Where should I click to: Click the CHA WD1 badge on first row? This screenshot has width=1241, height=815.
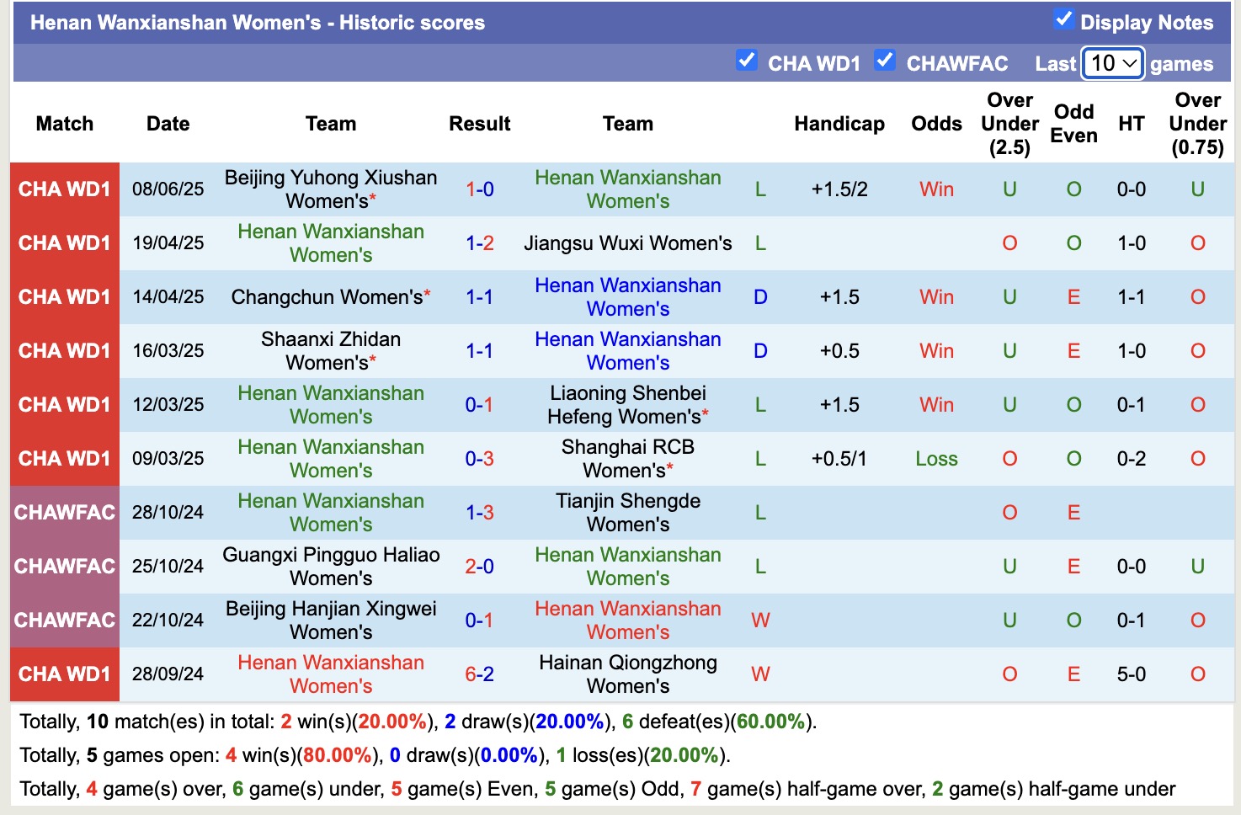click(64, 189)
